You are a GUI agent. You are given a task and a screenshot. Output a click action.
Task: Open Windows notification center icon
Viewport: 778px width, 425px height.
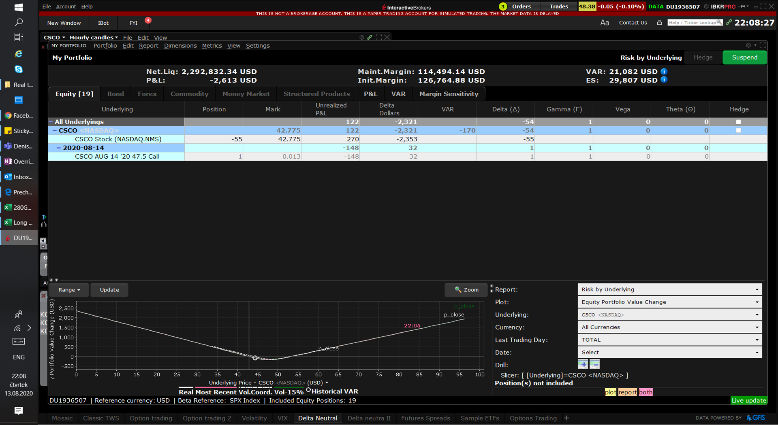[18, 410]
